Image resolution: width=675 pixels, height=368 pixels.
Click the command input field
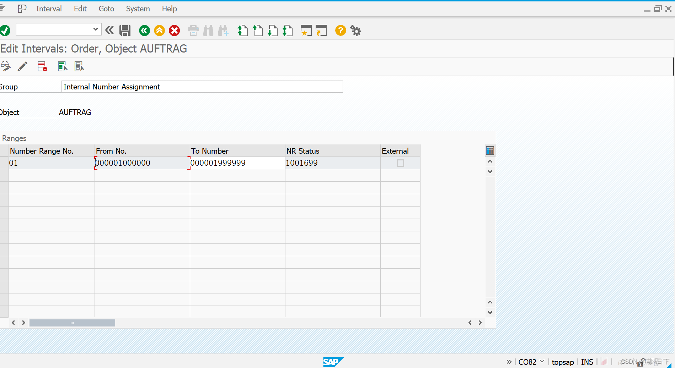(54, 29)
